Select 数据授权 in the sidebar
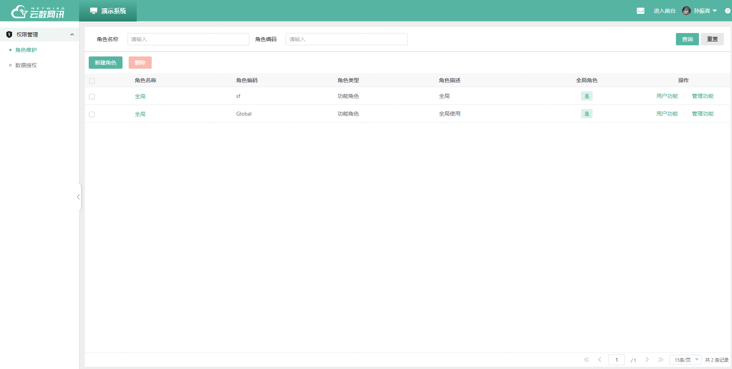 point(26,65)
